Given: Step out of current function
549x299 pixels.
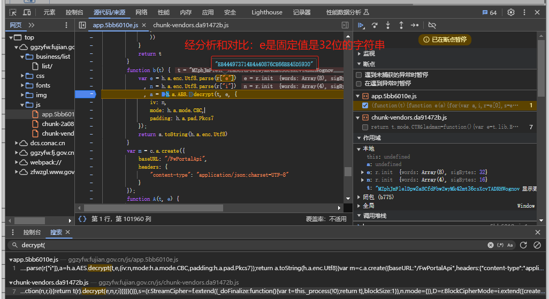Looking at the screenshot, I should tap(401, 25).
